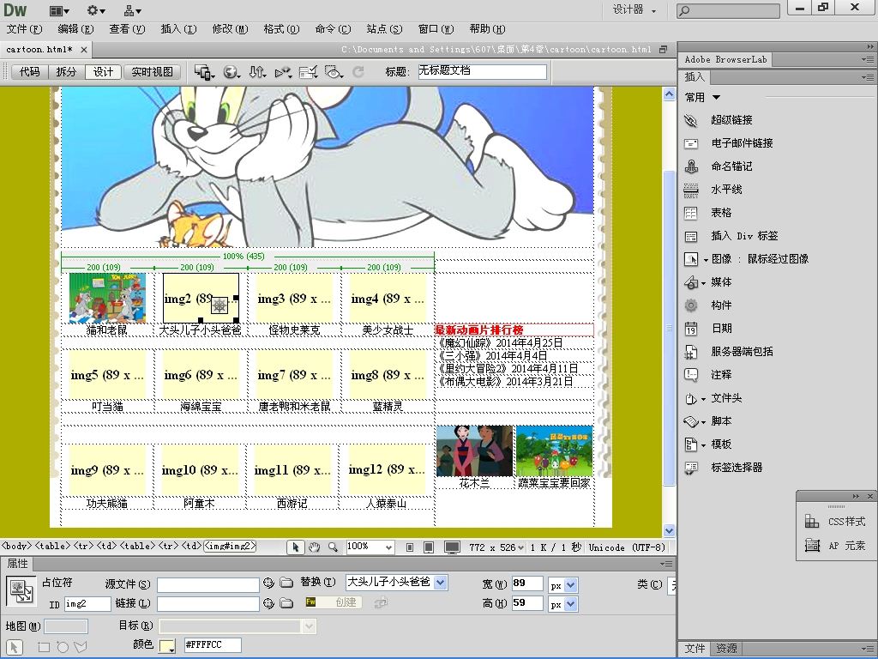
Task: Open the Extend Dreamweaver gear dropdown
Action: coord(96,10)
